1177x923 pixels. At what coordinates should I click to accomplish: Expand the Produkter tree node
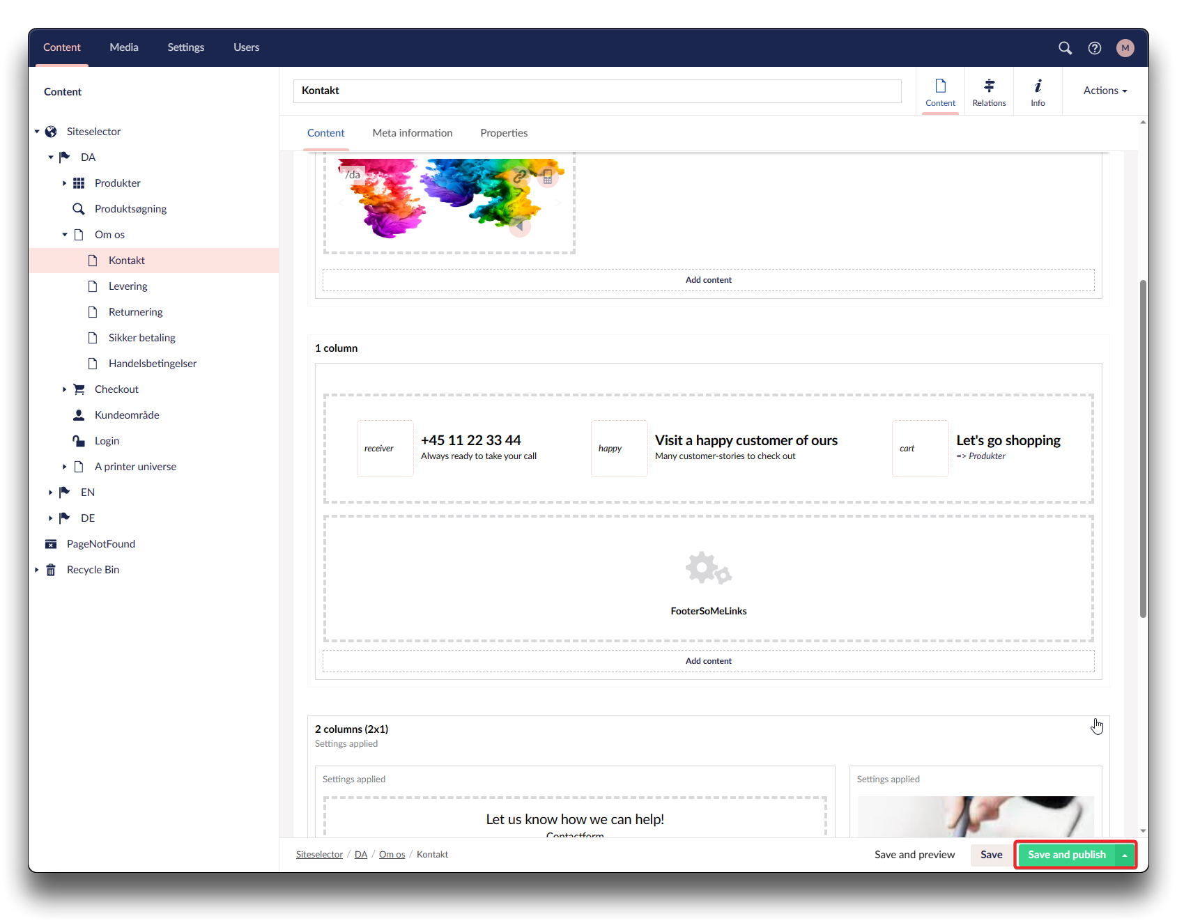tap(64, 183)
